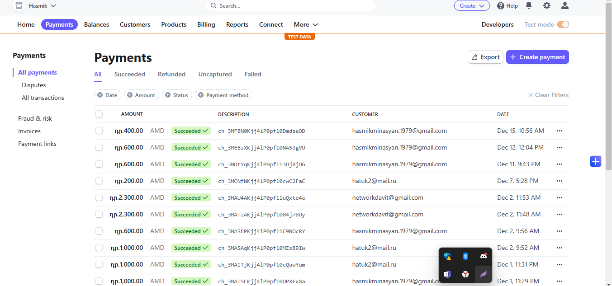This screenshot has width=612, height=286.
Task: Switch to the Refunded tab
Action: point(171,74)
